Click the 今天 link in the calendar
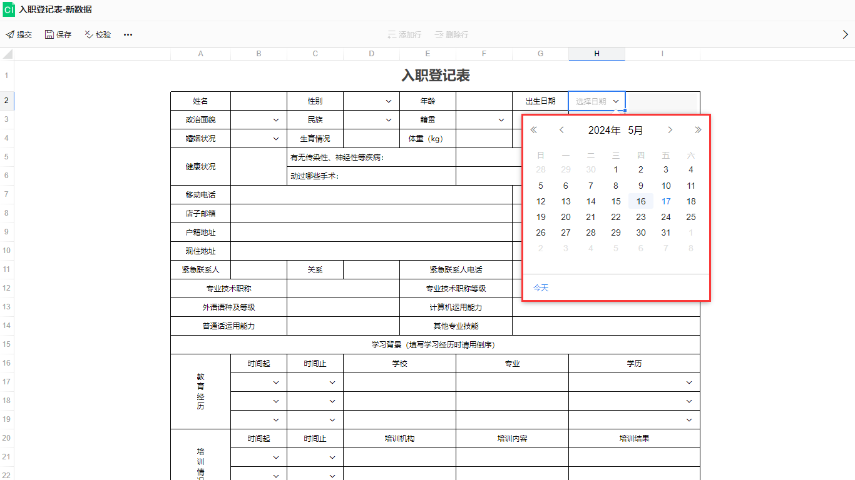Image resolution: width=855 pixels, height=480 pixels. tap(540, 287)
